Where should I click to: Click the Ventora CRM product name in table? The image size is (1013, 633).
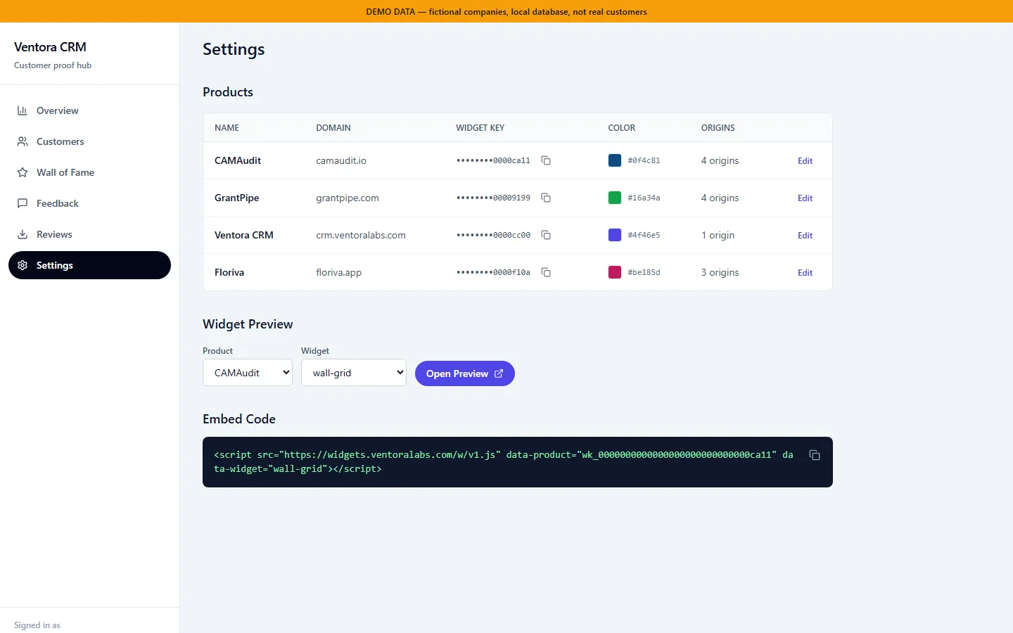[243, 235]
